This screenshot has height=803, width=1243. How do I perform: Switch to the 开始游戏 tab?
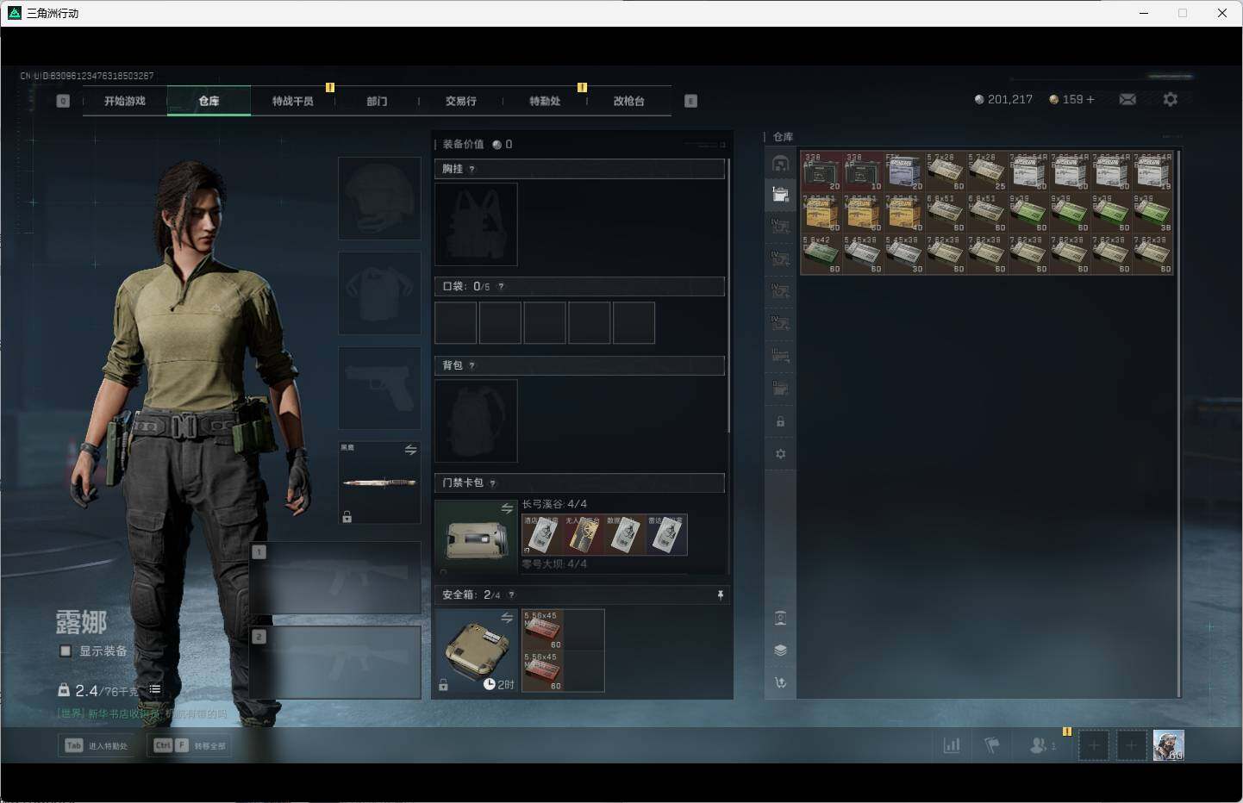point(125,101)
